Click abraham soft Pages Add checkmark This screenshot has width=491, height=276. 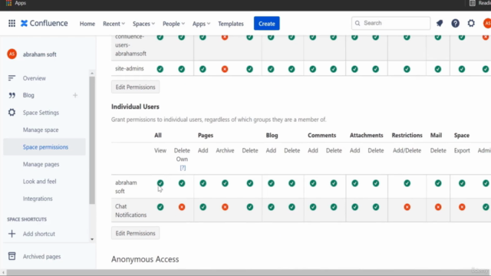point(203,183)
